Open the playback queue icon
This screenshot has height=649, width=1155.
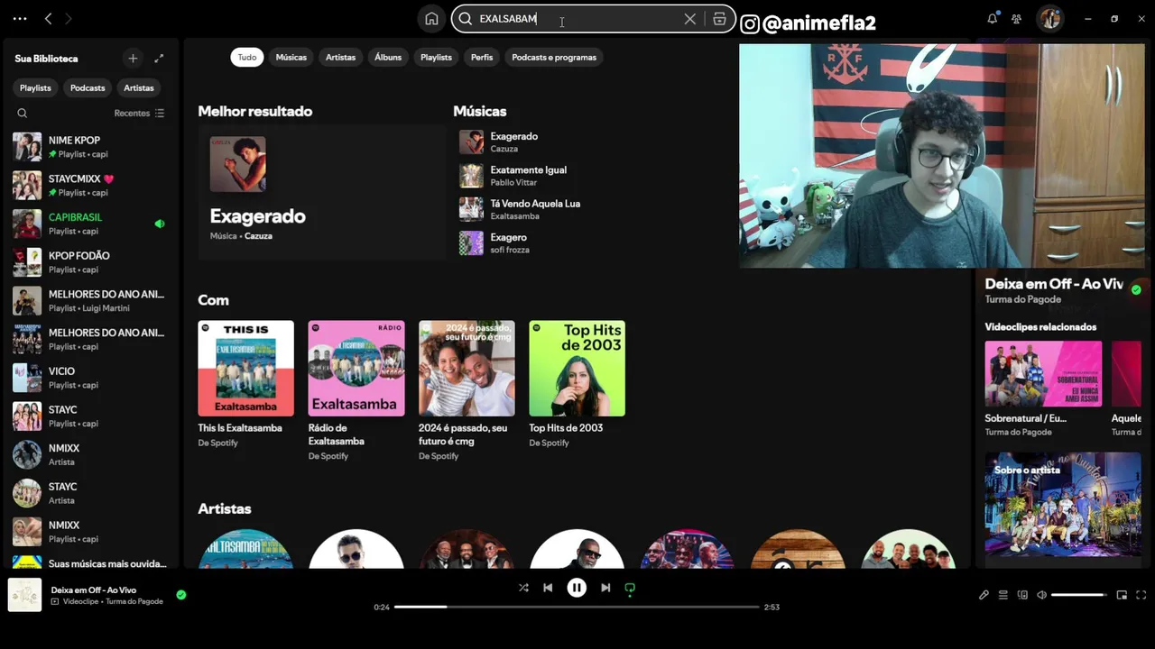tap(1003, 595)
